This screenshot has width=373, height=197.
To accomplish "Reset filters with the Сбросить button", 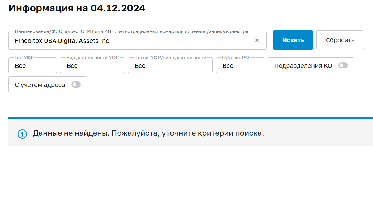I will tap(340, 40).
